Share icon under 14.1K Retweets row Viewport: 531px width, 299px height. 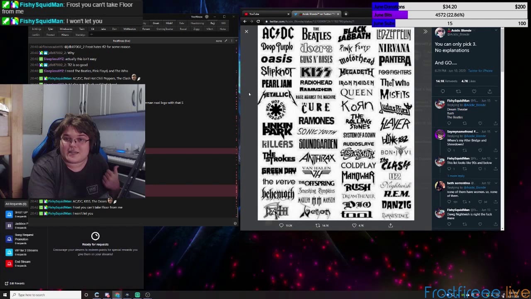tap(490, 91)
